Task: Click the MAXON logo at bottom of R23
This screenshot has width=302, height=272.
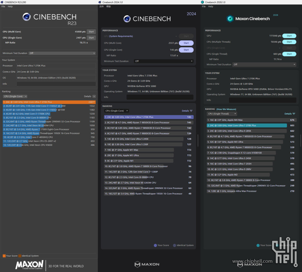Action: click(30, 265)
